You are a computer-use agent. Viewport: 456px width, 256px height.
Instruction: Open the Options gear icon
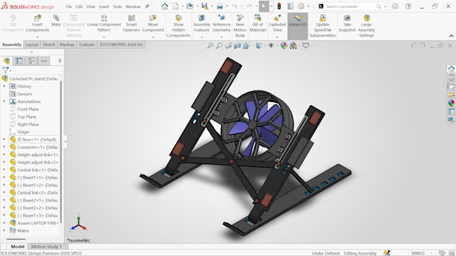[301, 6]
